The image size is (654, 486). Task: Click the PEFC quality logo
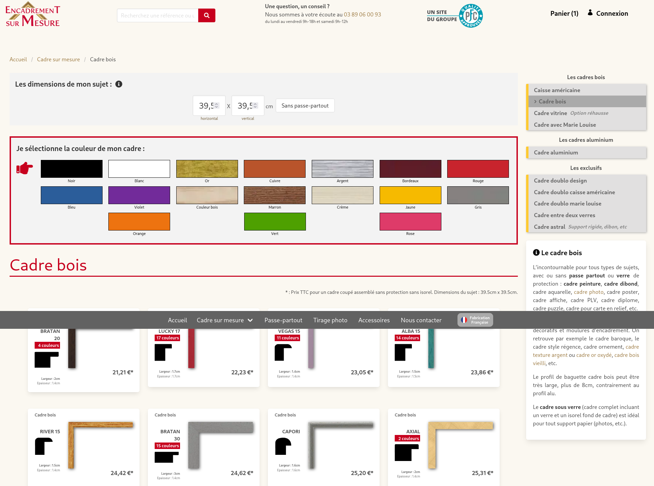point(471,15)
